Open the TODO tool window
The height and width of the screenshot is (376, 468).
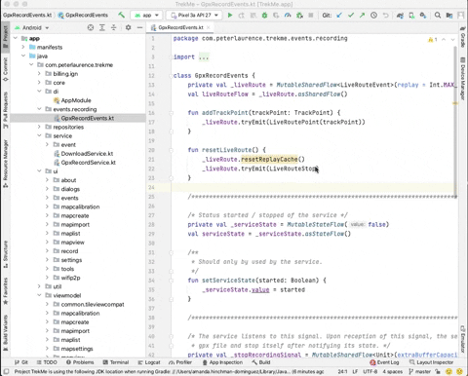click(x=47, y=362)
